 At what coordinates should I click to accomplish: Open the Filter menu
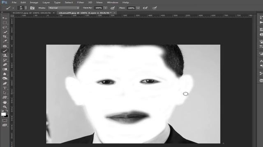click(81, 2)
